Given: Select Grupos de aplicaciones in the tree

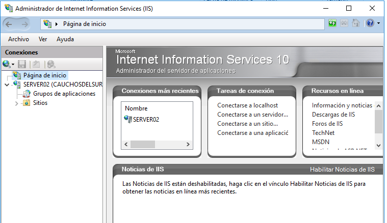Looking at the screenshot, I should 64,94.
